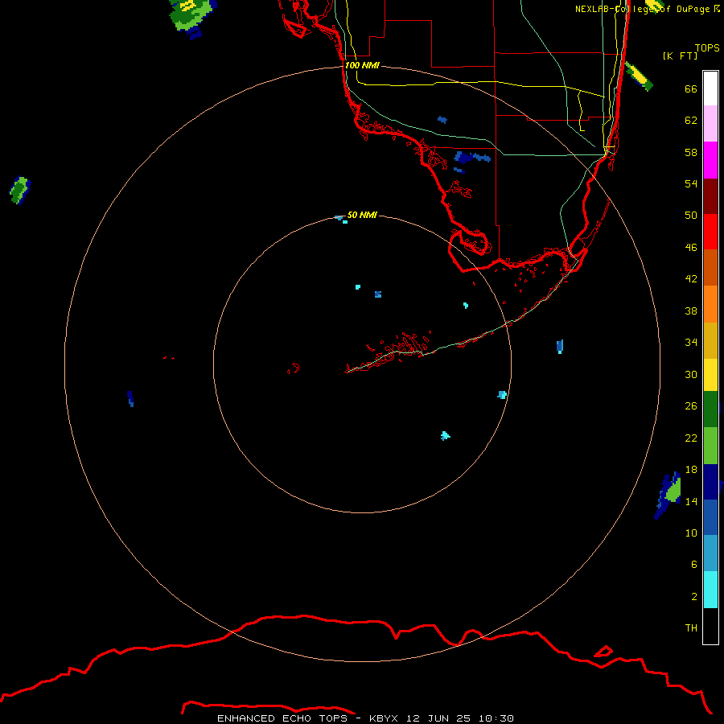Screen dimensions: 724x724
Task: Click the 58 legend value
Action: point(691,152)
